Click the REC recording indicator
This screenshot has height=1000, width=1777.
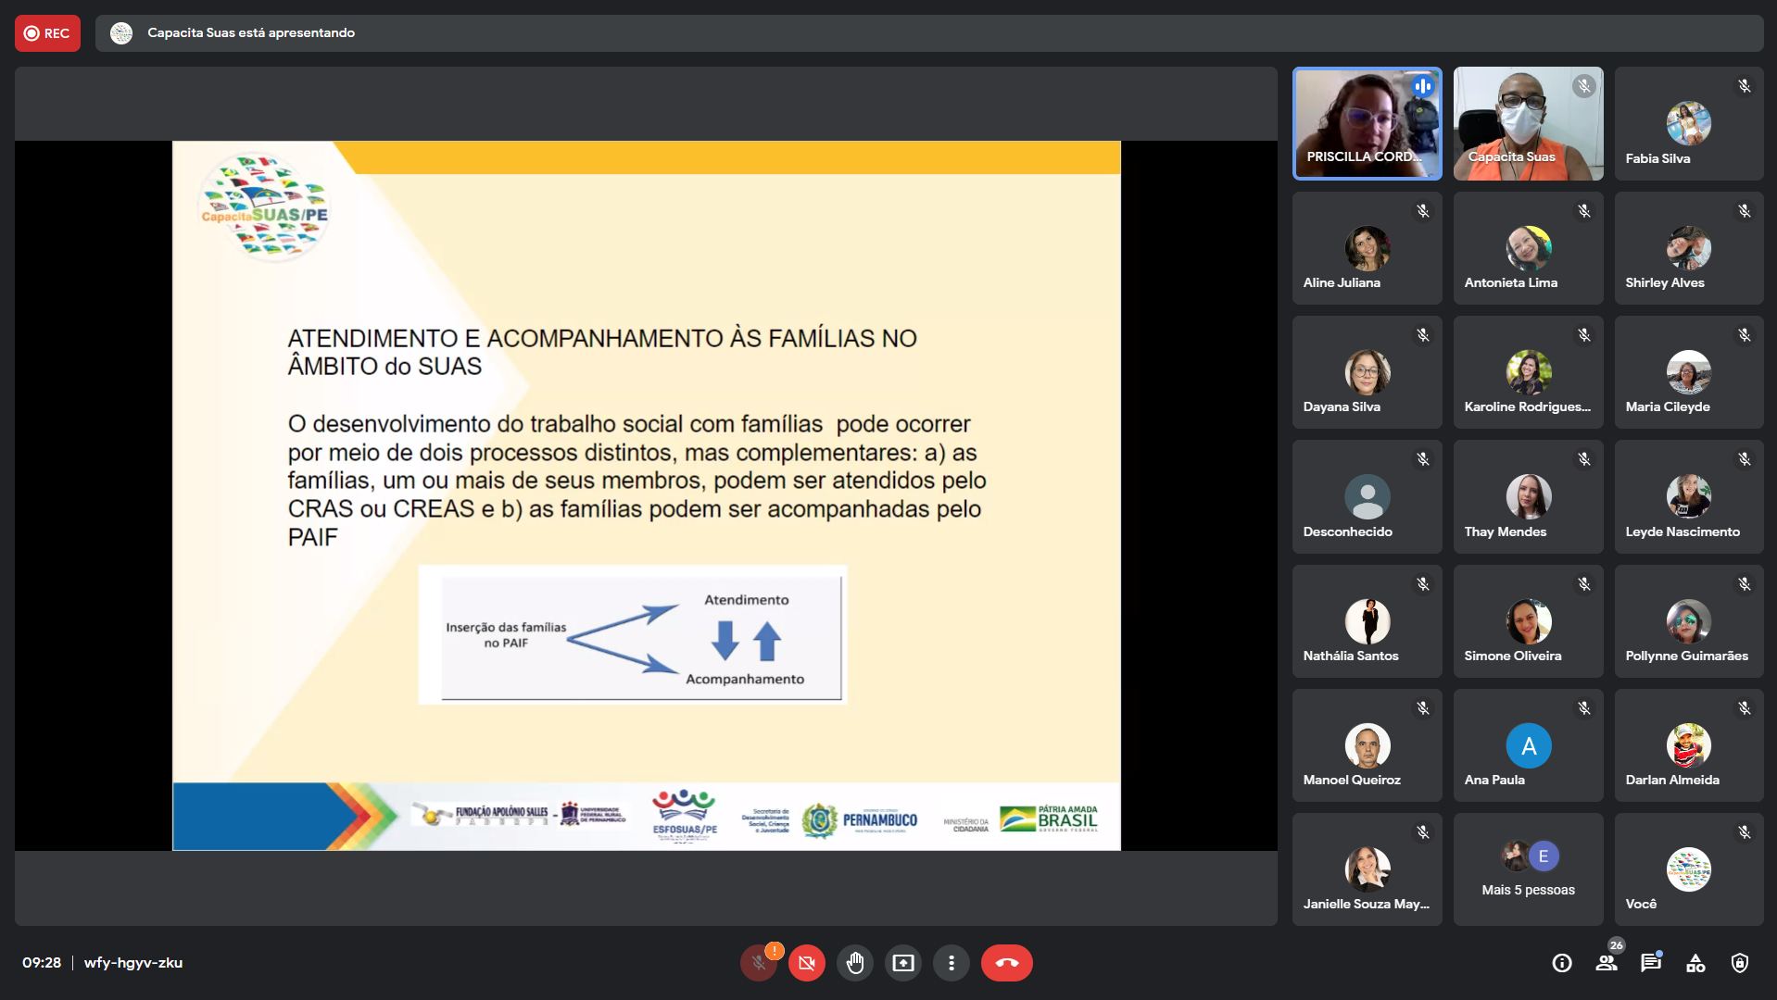click(47, 33)
